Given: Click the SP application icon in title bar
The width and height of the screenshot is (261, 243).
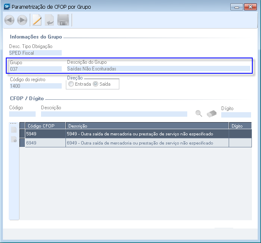Looking at the screenshot, I should (x=7, y=7).
